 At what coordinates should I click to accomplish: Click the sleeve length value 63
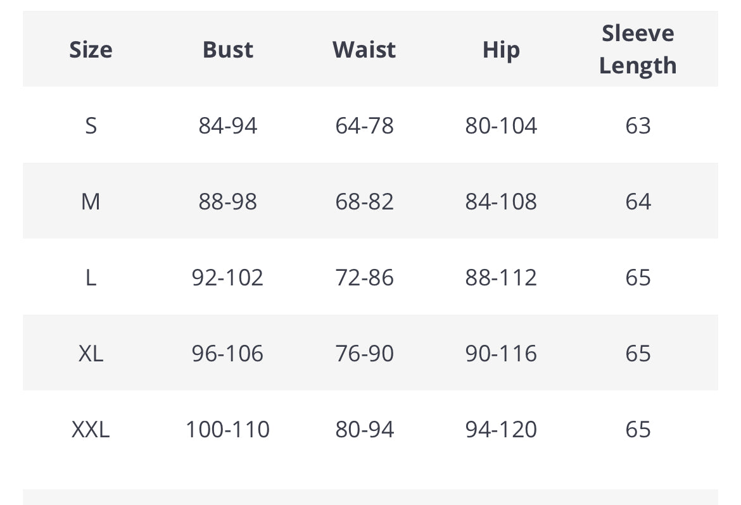coord(638,126)
